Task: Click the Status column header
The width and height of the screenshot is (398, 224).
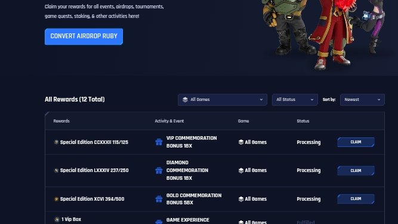Action: (303, 121)
